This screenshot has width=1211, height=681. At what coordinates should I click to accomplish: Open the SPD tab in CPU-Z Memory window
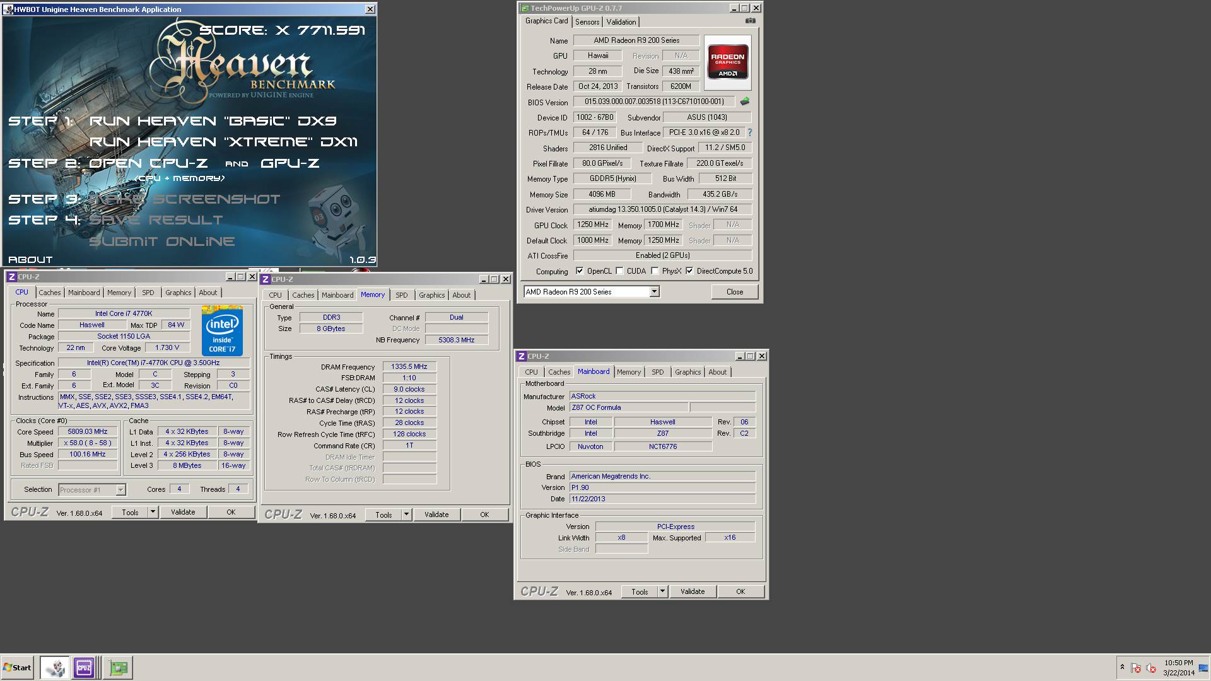click(x=402, y=295)
